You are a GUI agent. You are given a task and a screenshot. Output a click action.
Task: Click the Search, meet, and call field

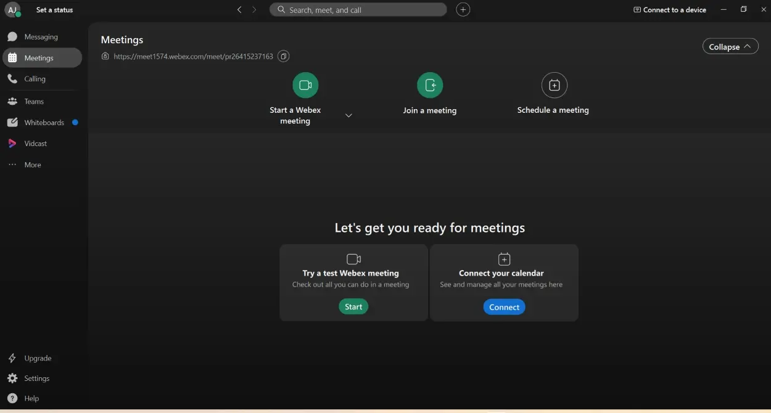click(x=358, y=10)
